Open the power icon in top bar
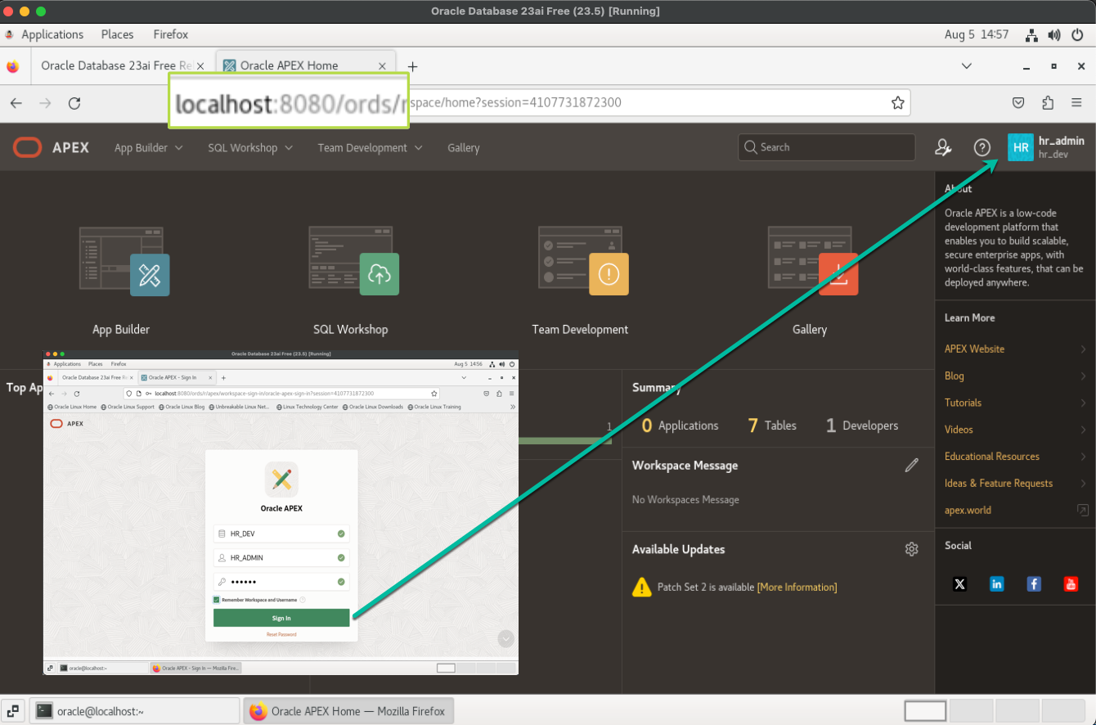Viewport: 1096px width, 725px height. click(x=1077, y=35)
